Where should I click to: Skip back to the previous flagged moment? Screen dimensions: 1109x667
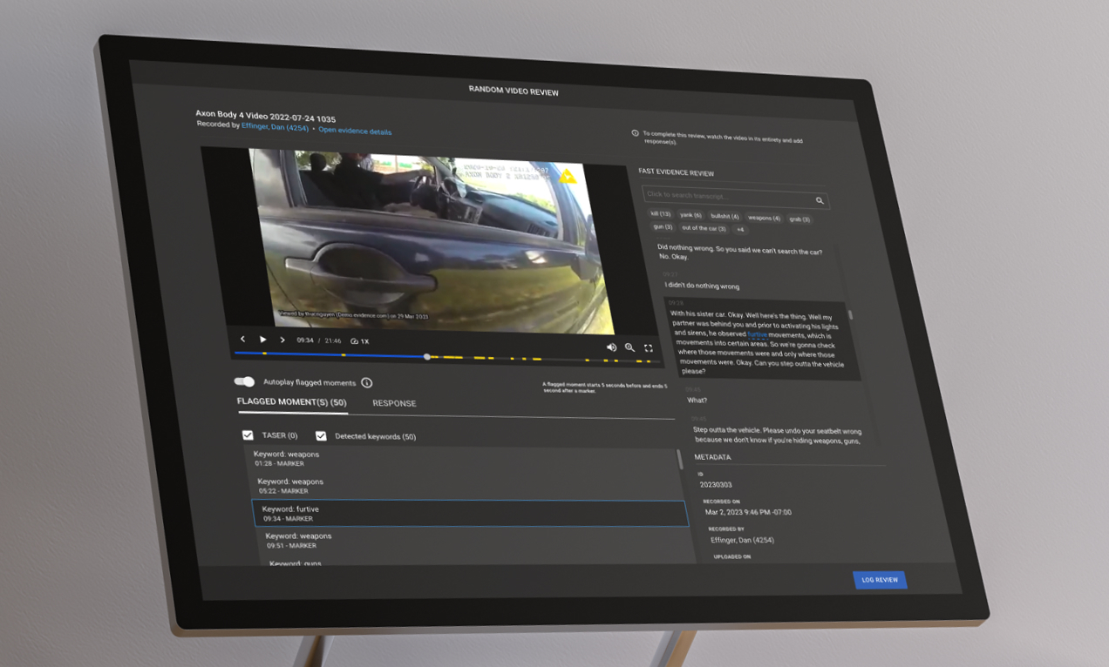tap(242, 339)
